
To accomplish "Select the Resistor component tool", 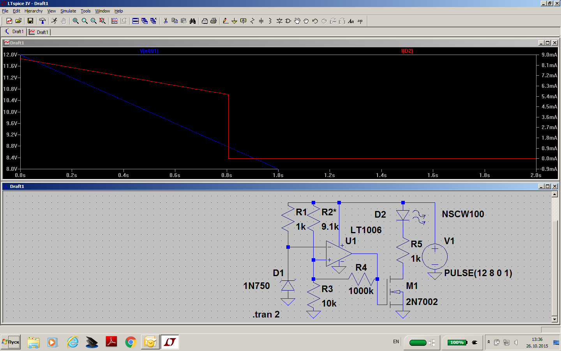I will coord(252,21).
